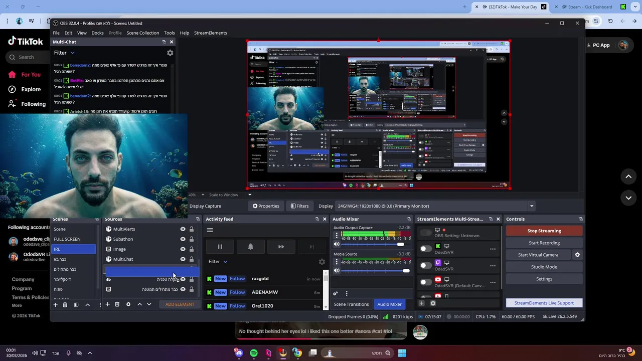Image resolution: width=642 pixels, height=361 pixels.
Task: Switch to the Scene Transitions tab
Action: 351,304
